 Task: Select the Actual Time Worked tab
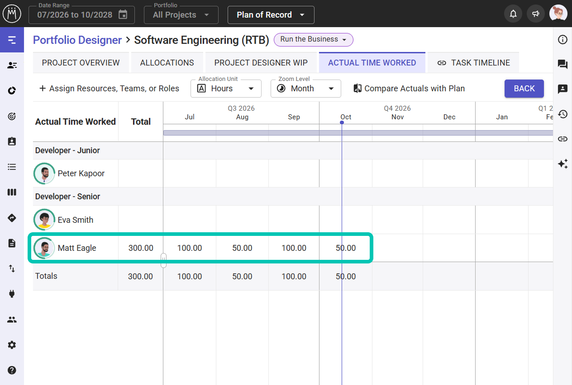coord(372,63)
